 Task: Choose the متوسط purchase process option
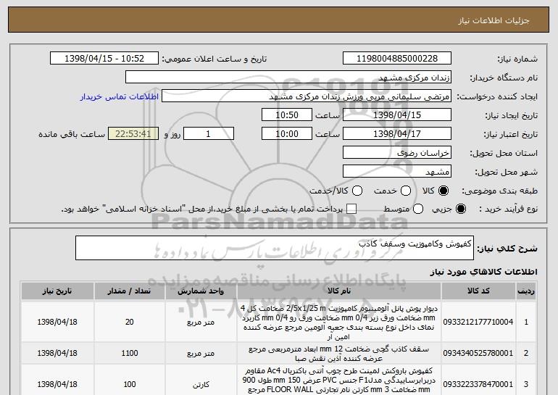[x=418, y=209]
